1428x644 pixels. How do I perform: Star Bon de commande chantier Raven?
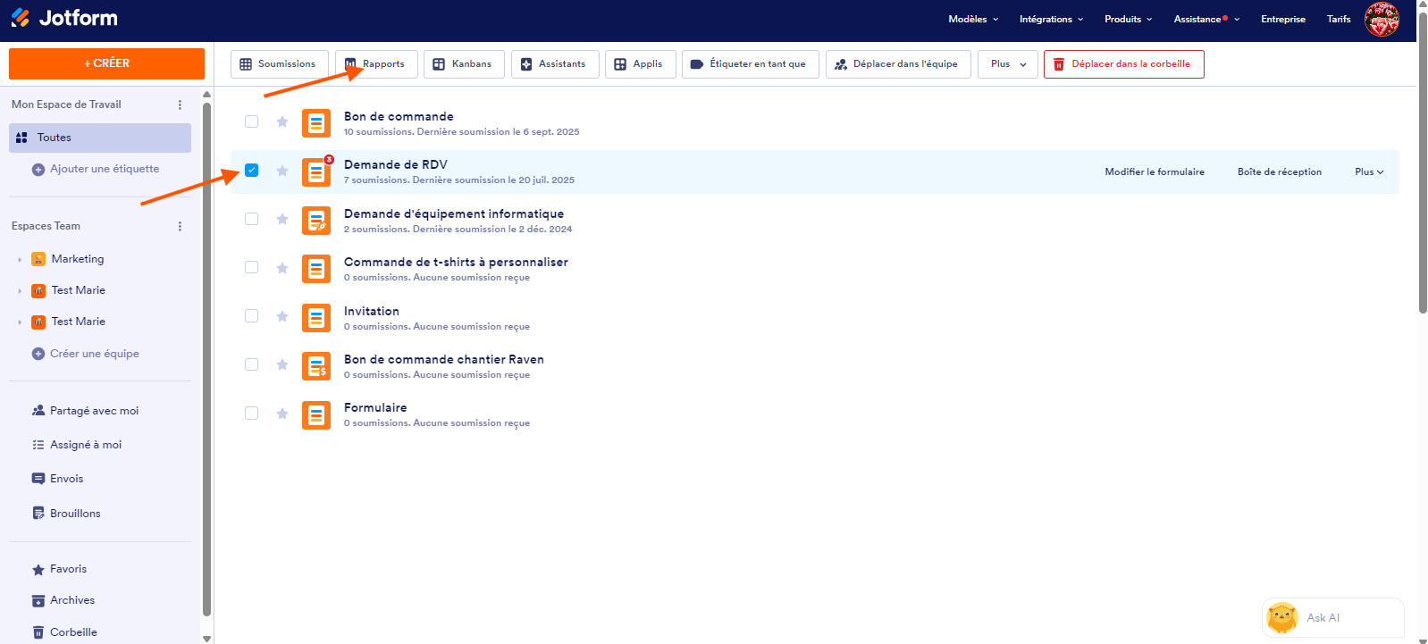pyautogui.click(x=282, y=364)
